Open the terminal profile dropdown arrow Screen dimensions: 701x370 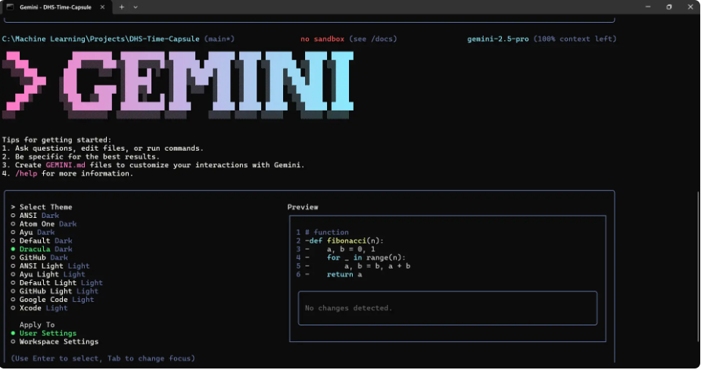click(x=136, y=7)
